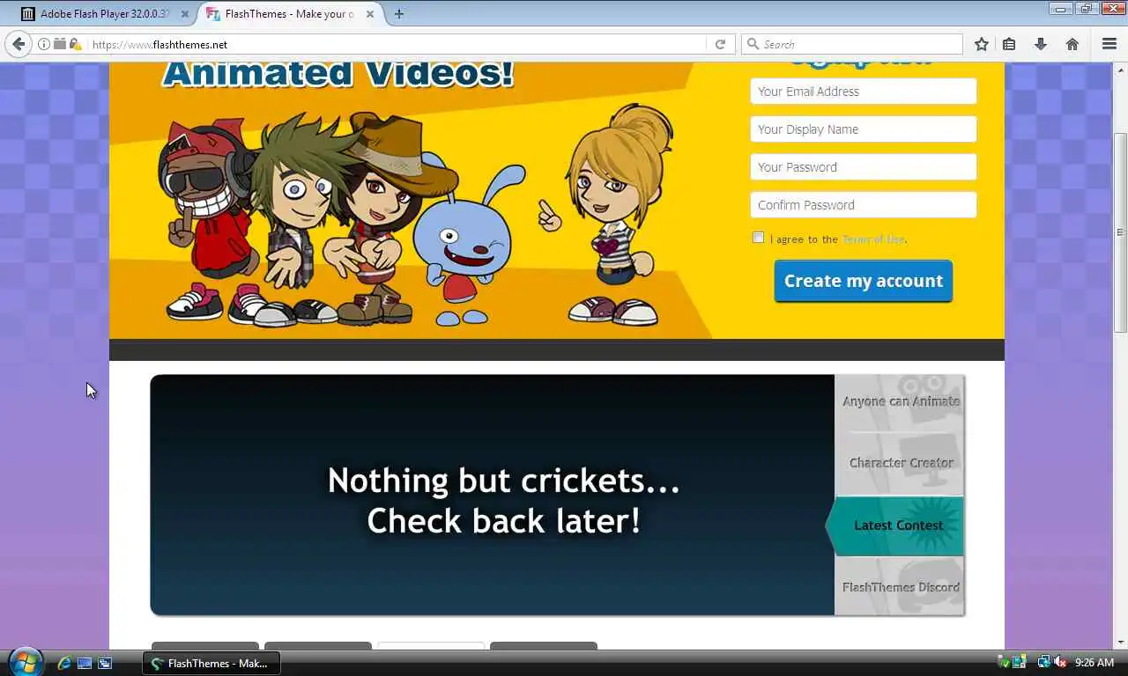Open the Terms of Use link
Image resolution: width=1128 pixels, height=676 pixels.
[873, 239]
